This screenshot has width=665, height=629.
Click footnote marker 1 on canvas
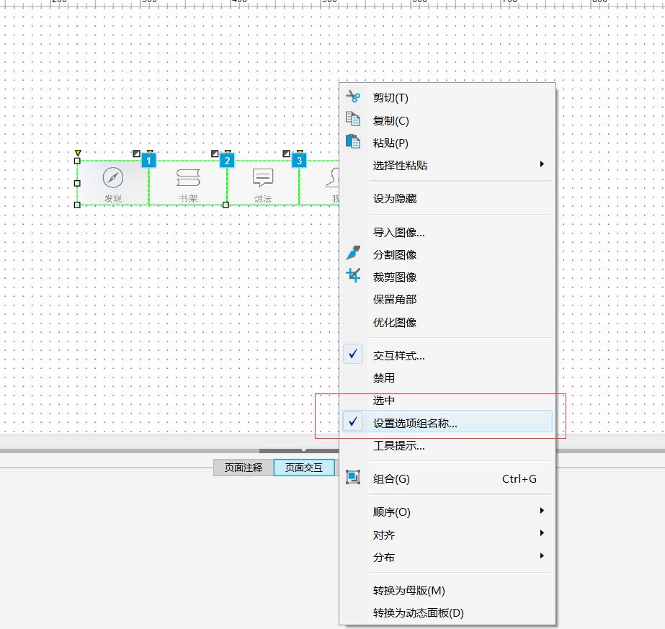click(148, 161)
